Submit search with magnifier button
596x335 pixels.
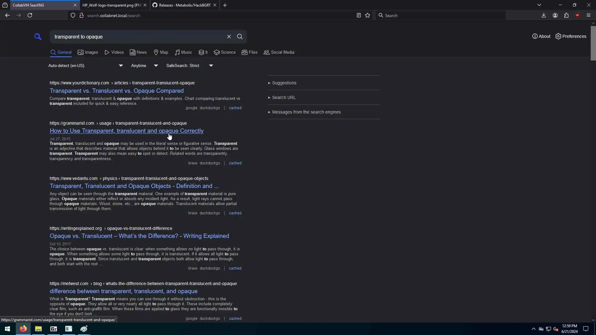(x=240, y=37)
